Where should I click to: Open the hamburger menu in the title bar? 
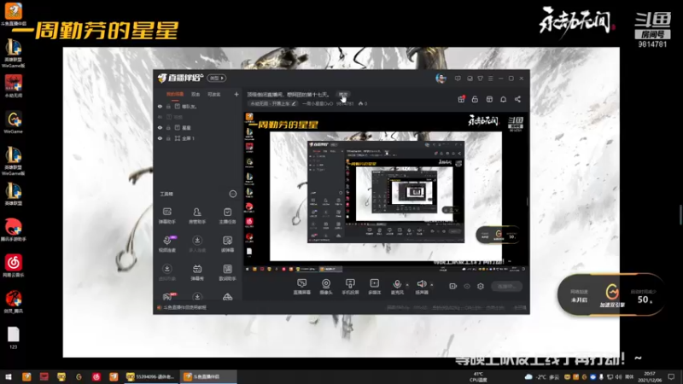pyautogui.click(x=490, y=79)
